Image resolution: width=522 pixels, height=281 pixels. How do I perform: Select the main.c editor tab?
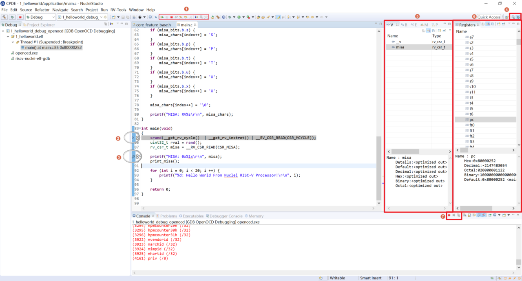187,25
